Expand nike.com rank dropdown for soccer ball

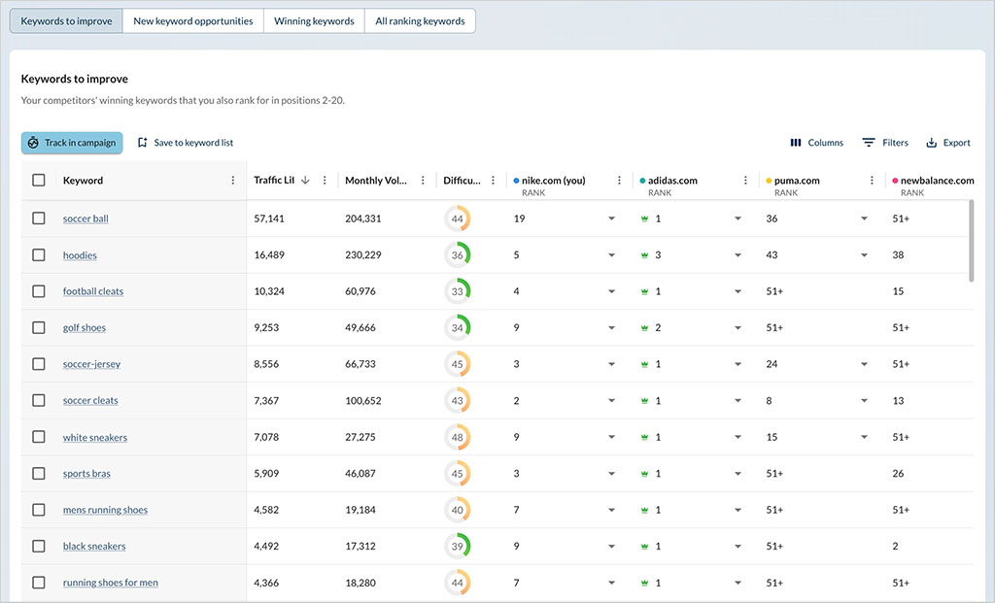tap(612, 218)
